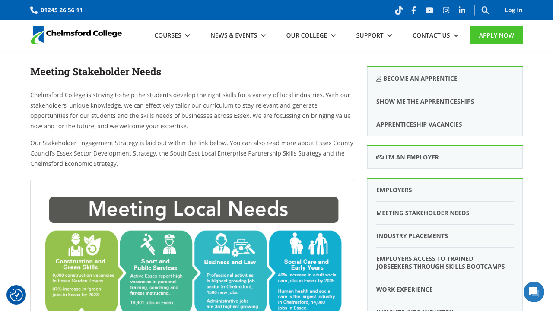
Task: Click the Chelmsford College logo
Action: (x=76, y=35)
